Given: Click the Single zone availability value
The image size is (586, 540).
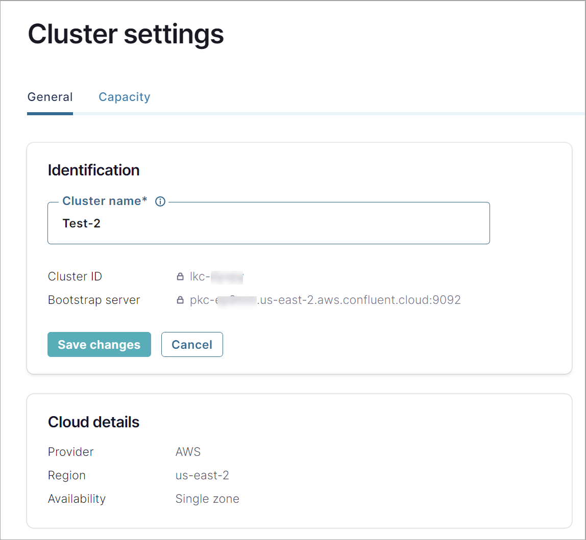Looking at the screenshot, I should 207,498.
